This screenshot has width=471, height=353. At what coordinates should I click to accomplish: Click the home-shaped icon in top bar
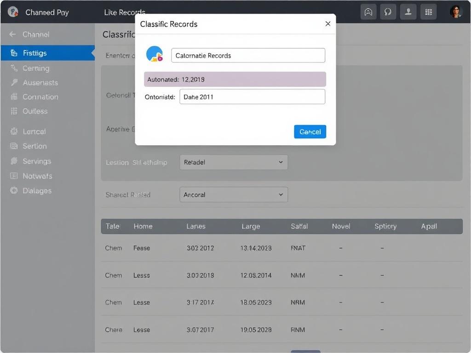[x=368, y=12]
